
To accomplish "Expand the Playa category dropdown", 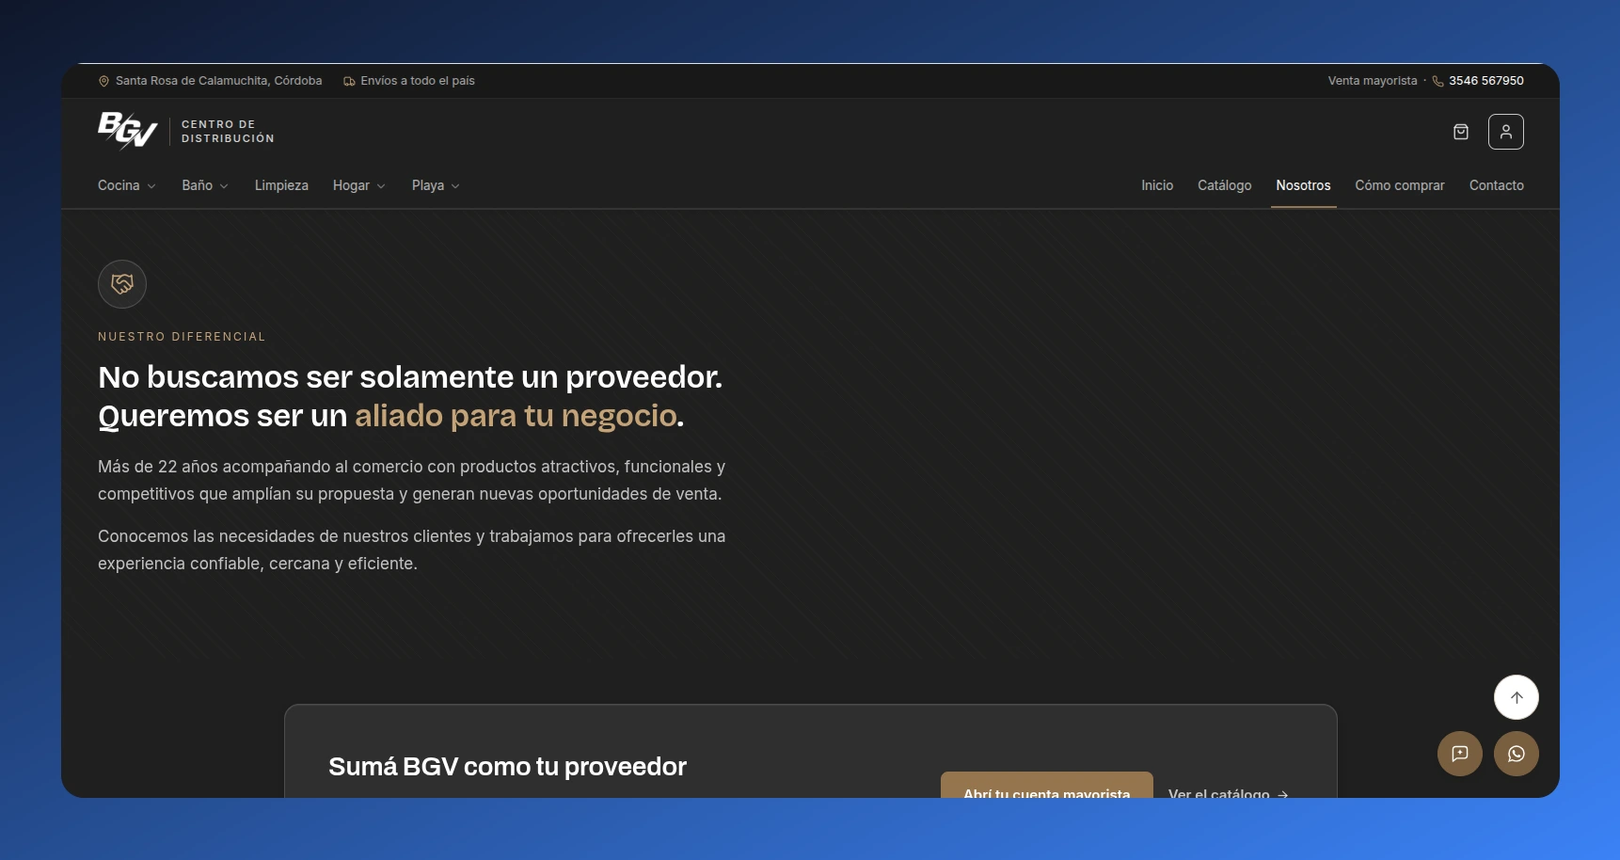I will point(436,185).
